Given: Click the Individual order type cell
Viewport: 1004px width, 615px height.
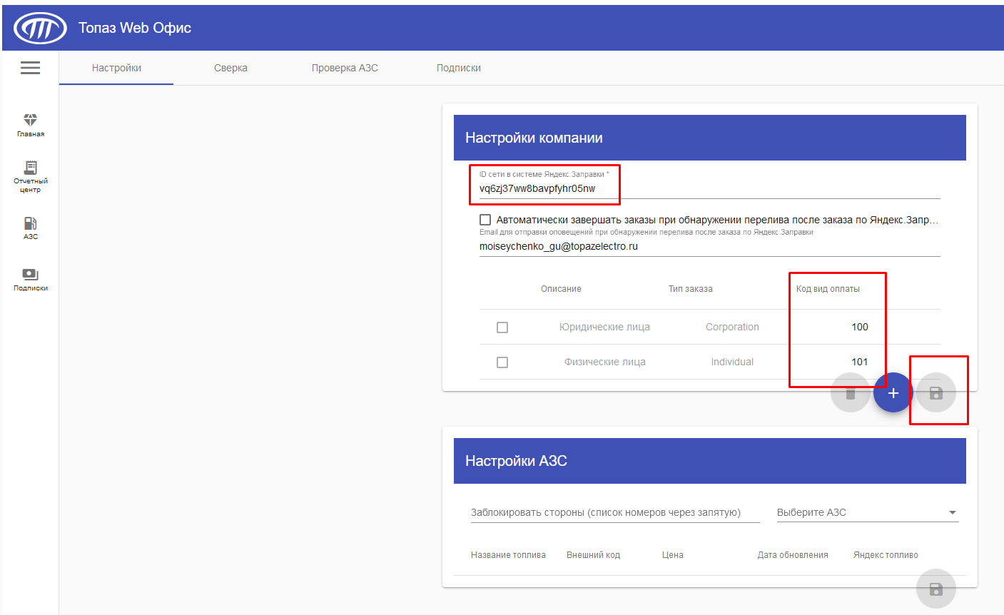Looking at the screenshot, I should [x=732, y=362].
